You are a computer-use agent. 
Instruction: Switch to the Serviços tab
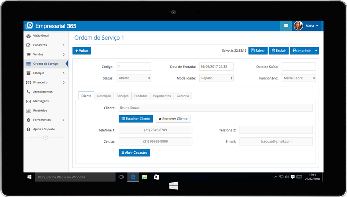(123, 96)
